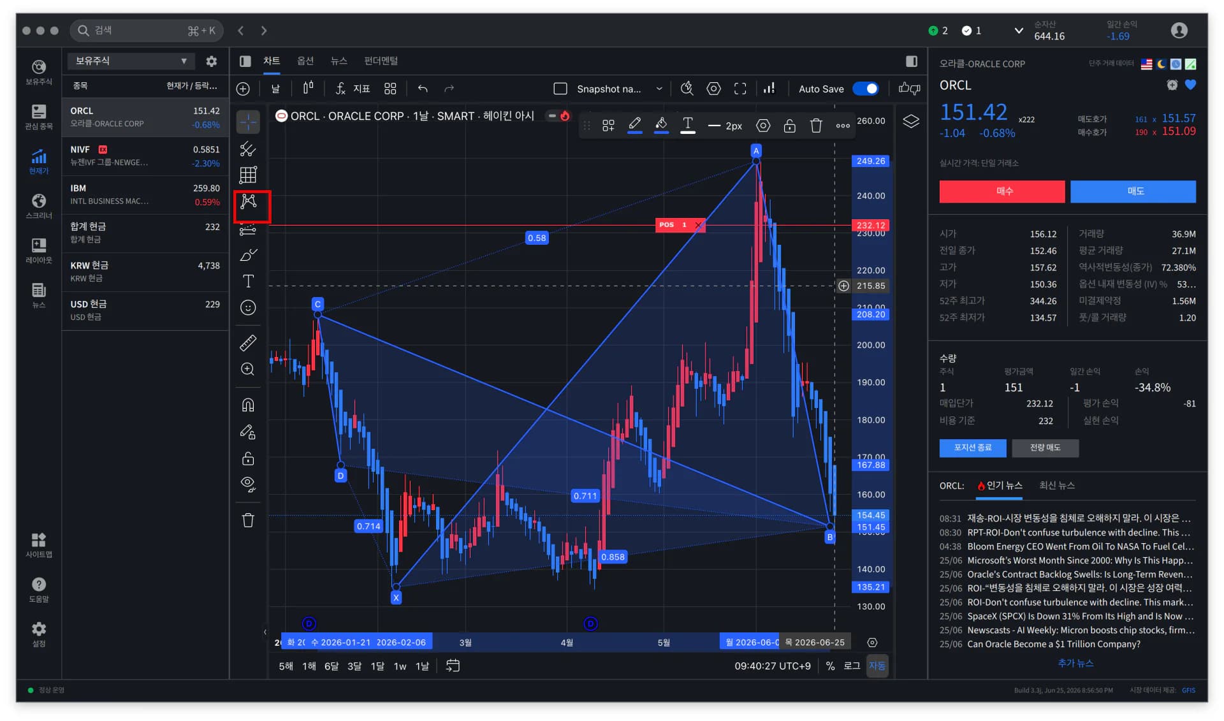Switch to the 펀더멘털 tab
Screen dimensions: 1224x721
(381, 61)
